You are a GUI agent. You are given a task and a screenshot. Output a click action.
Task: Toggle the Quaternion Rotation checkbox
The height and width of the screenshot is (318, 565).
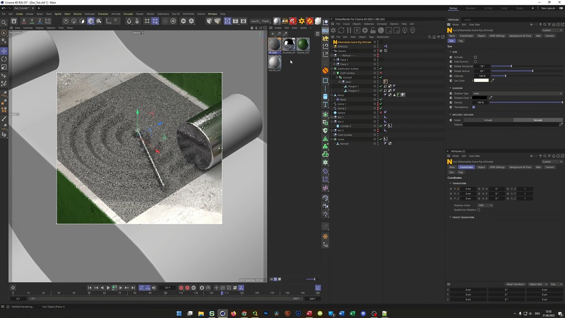pyautogui.click(x=479, y=210)
